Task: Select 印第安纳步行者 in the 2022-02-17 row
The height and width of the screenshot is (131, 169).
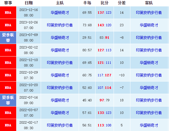Action: coord(60,125)
